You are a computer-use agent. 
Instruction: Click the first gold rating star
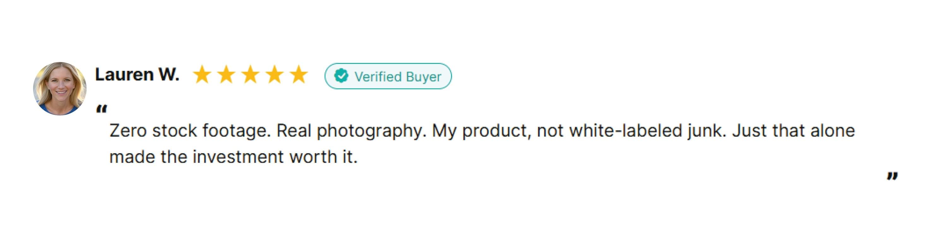(202, 74)
